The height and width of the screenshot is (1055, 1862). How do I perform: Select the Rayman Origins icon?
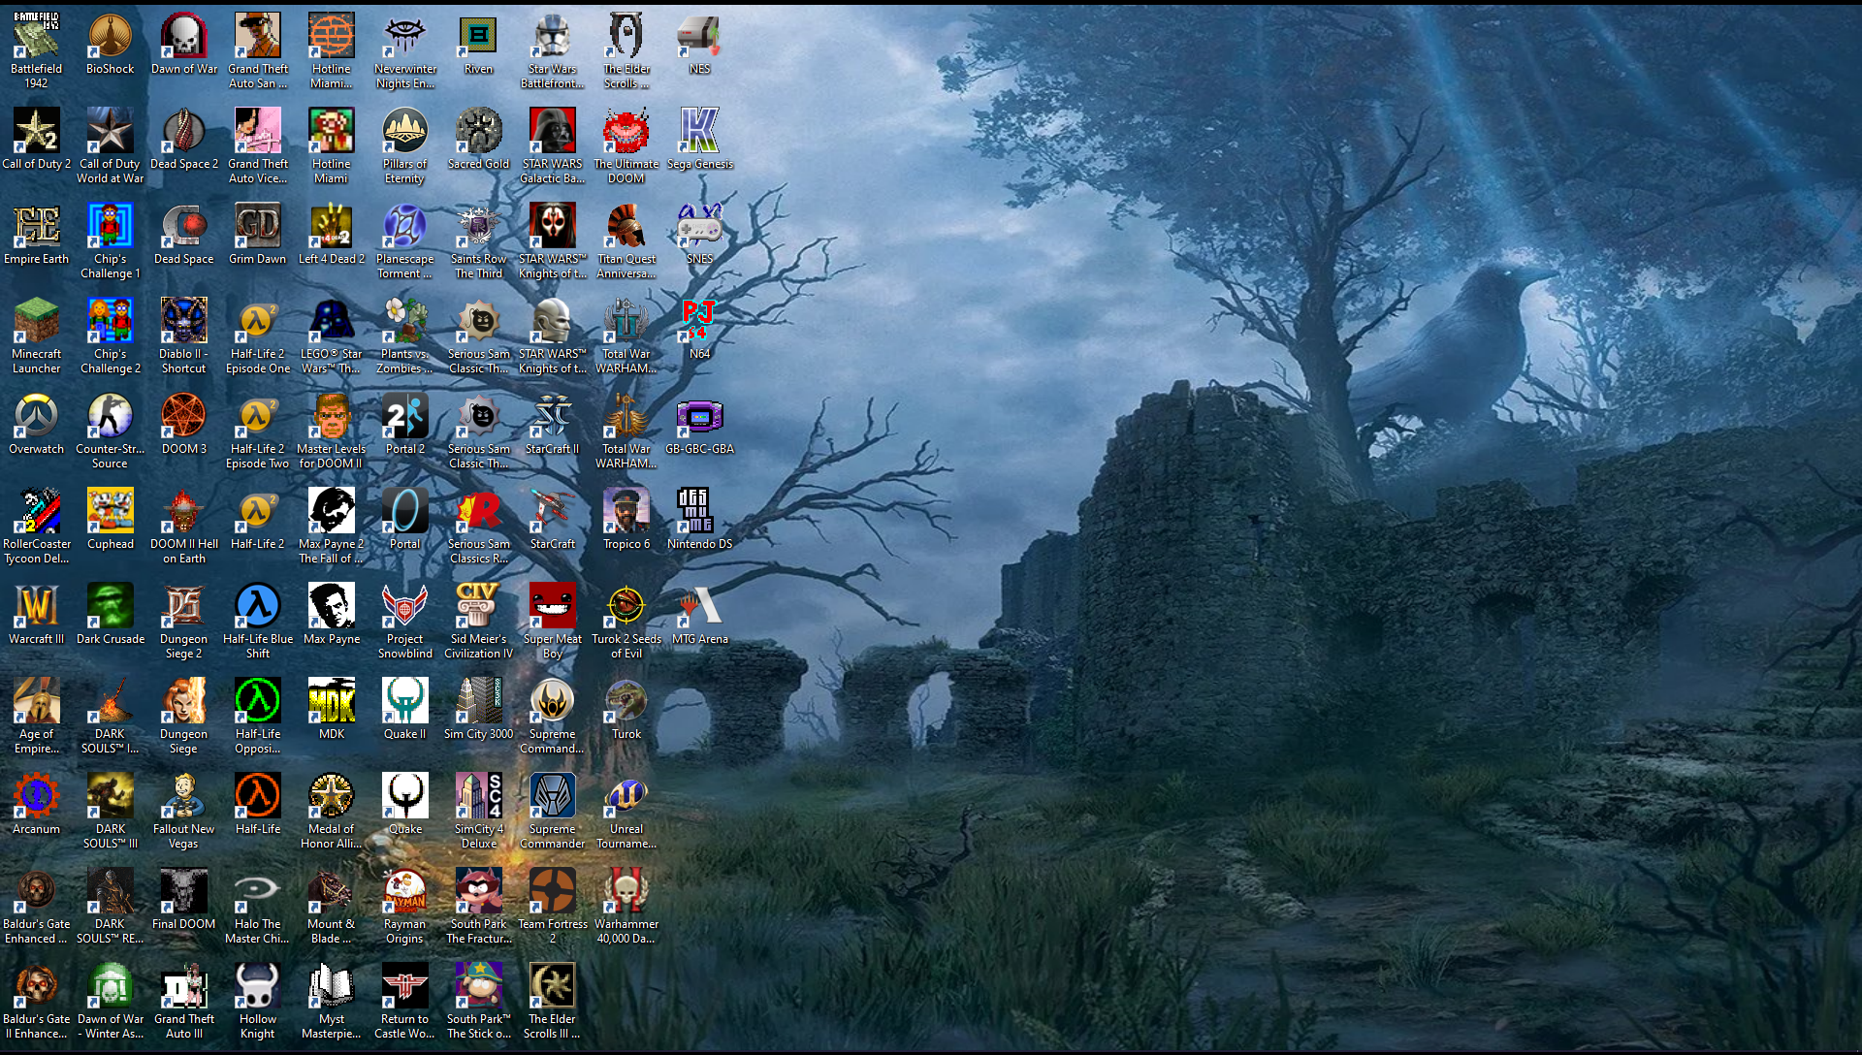click(404, 892)
